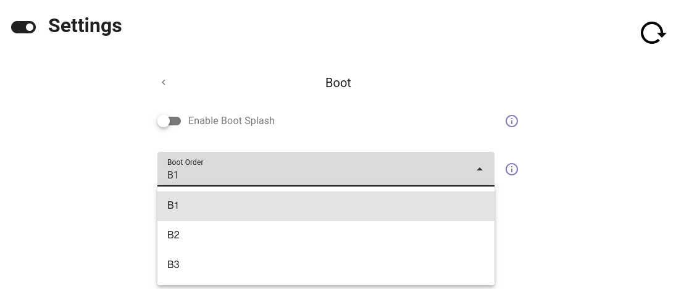Choose B2 in the Boot Order list

point(326,235)
